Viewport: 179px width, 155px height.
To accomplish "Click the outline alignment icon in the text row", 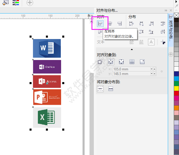I will [x=163, y=42].
